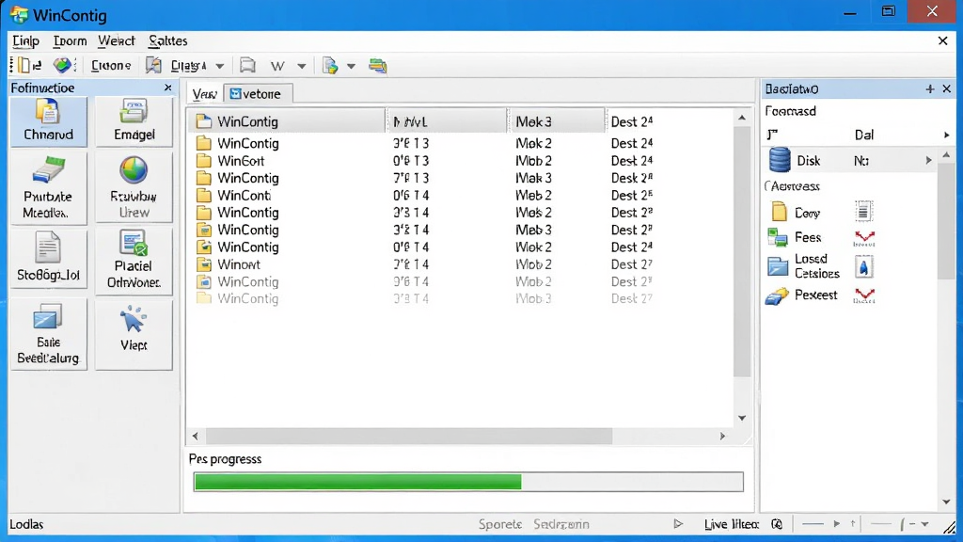Switch to the Vew tab

(204, 94)
